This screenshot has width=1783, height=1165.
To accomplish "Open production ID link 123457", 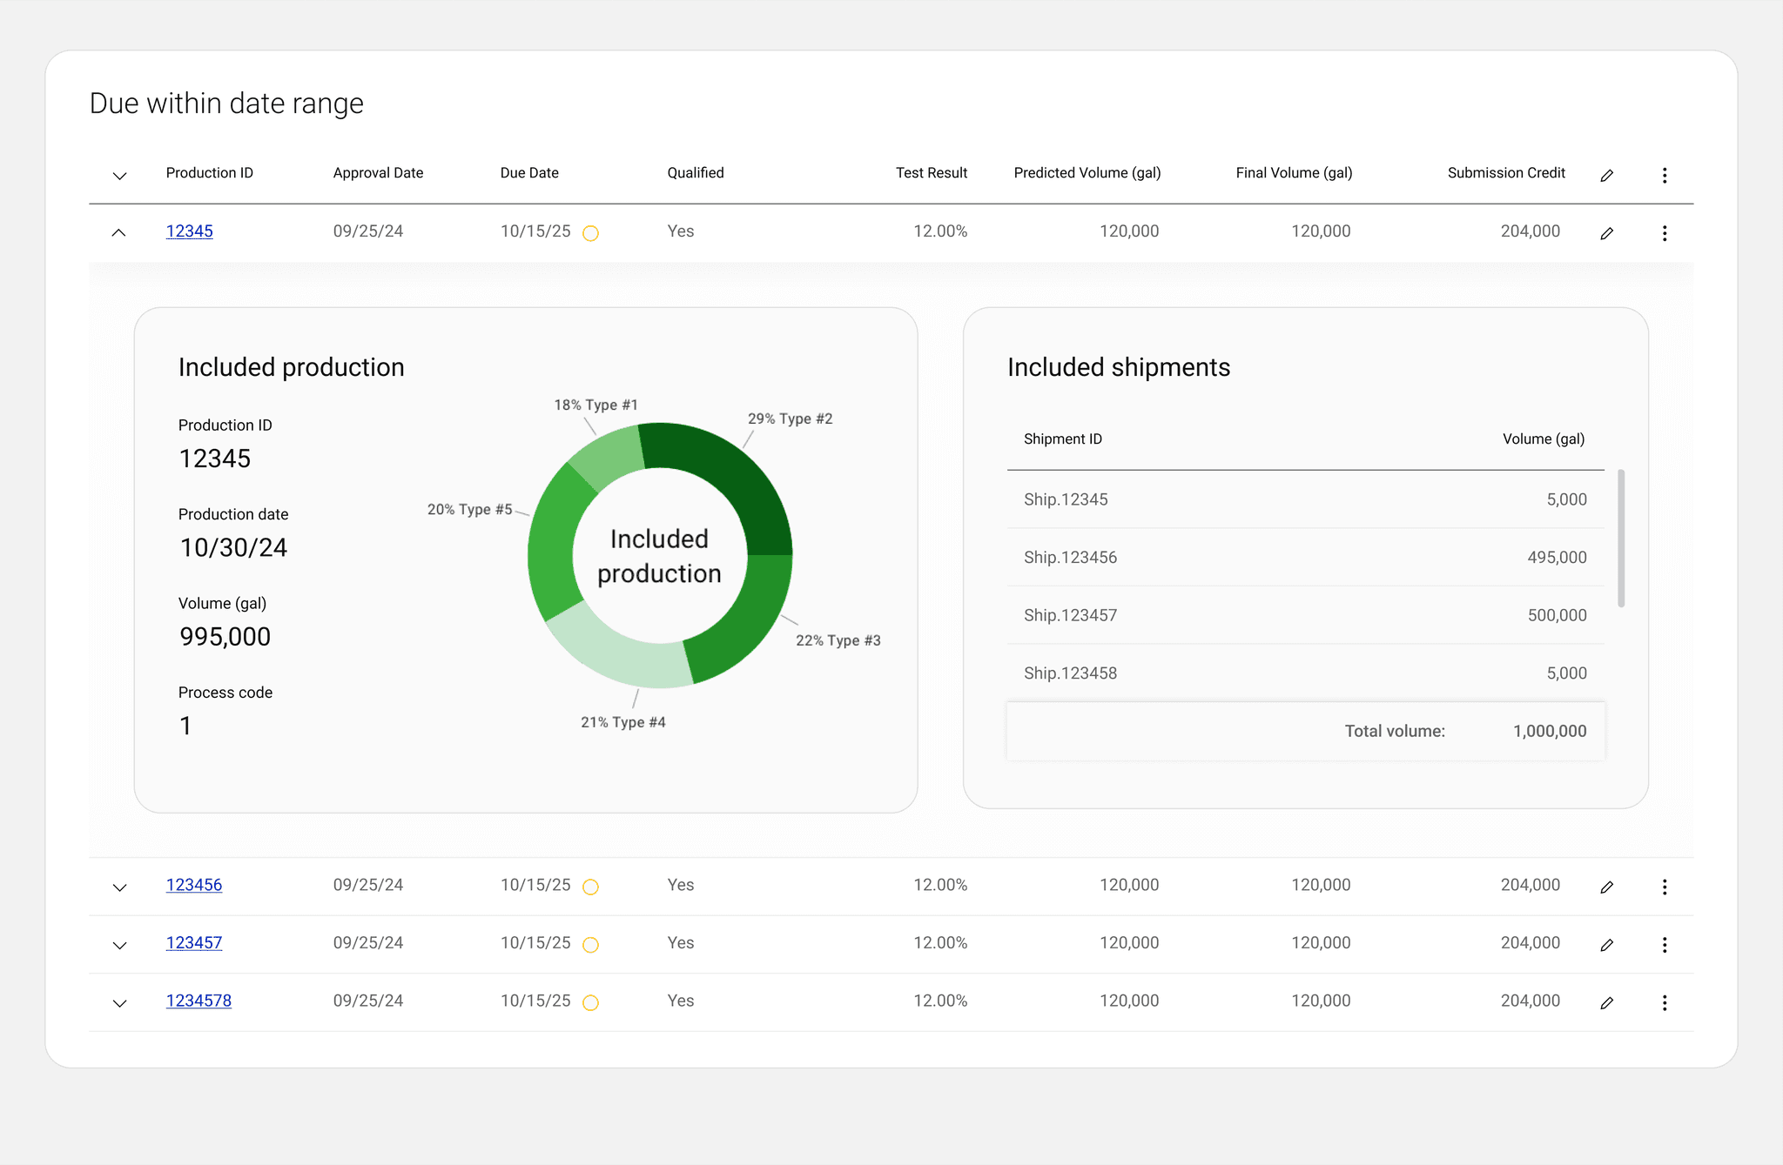I will point(193,943).
